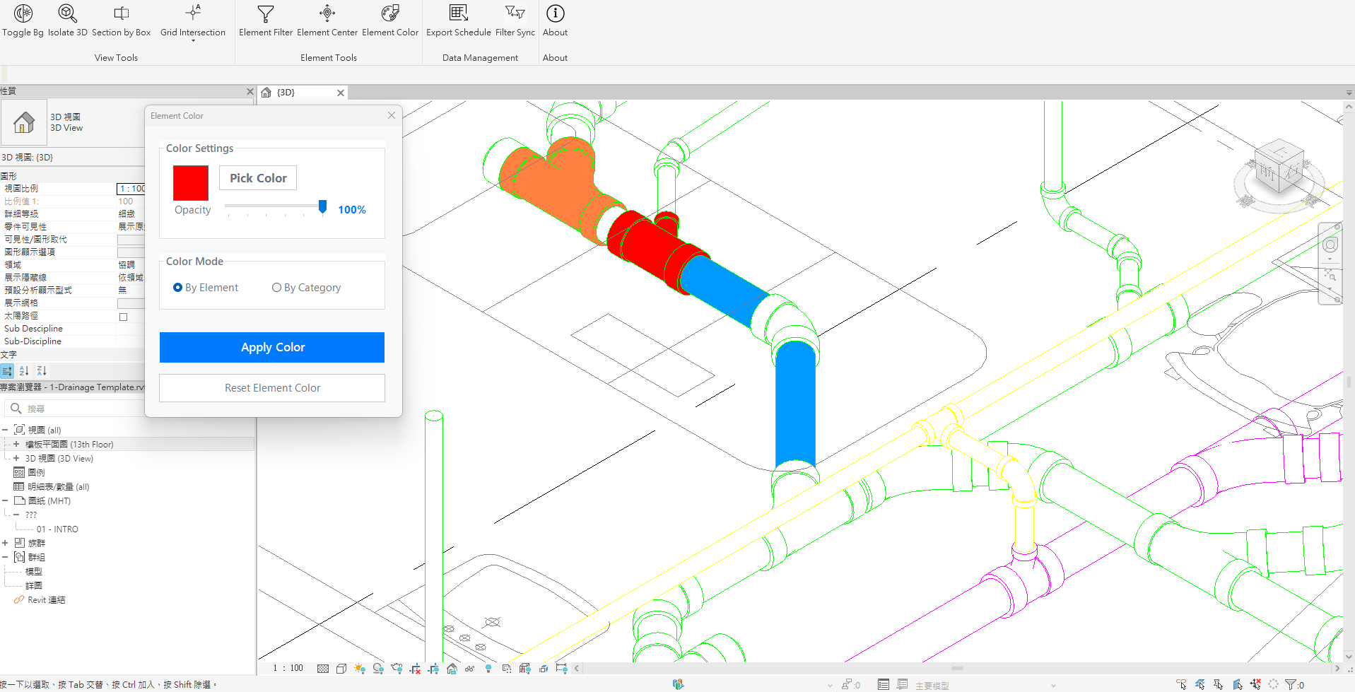Choose the By Category color mode

276,288
